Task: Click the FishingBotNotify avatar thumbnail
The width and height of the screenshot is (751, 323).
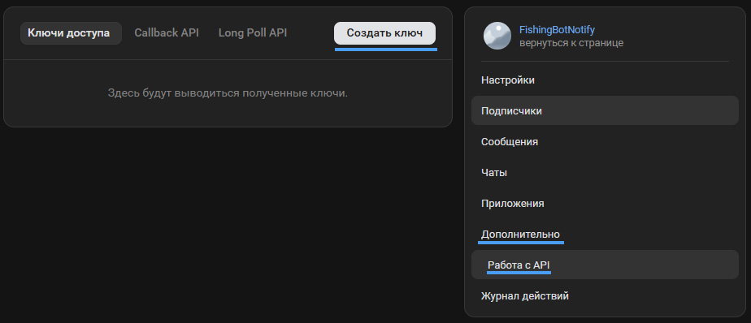Action: (497, 36)
